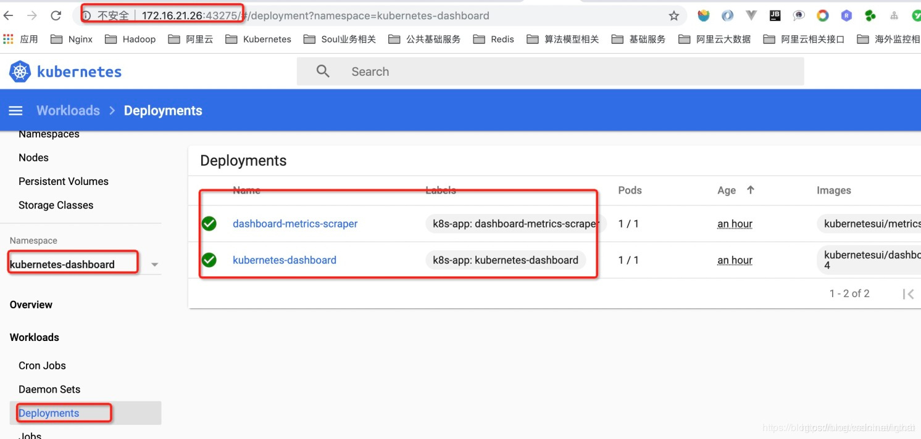Open the Apps grid icon in bookmarks bar
This screenshot has height=439, width=921.
pyautogui.click(x=8, y=39)
